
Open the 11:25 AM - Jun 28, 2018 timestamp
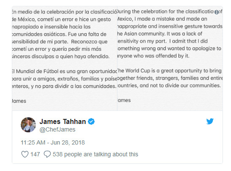[53, 142]
